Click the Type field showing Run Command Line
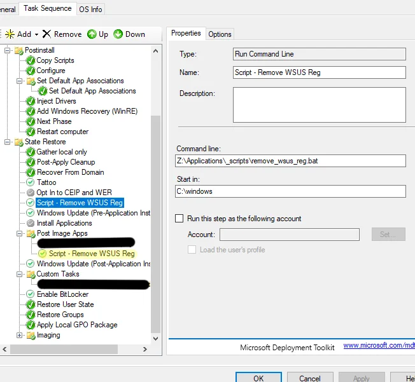 [319, 54]
